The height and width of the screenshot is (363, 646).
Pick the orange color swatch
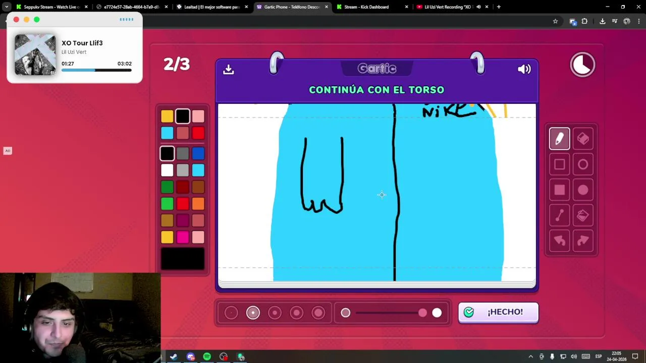[x=198, y=204]
